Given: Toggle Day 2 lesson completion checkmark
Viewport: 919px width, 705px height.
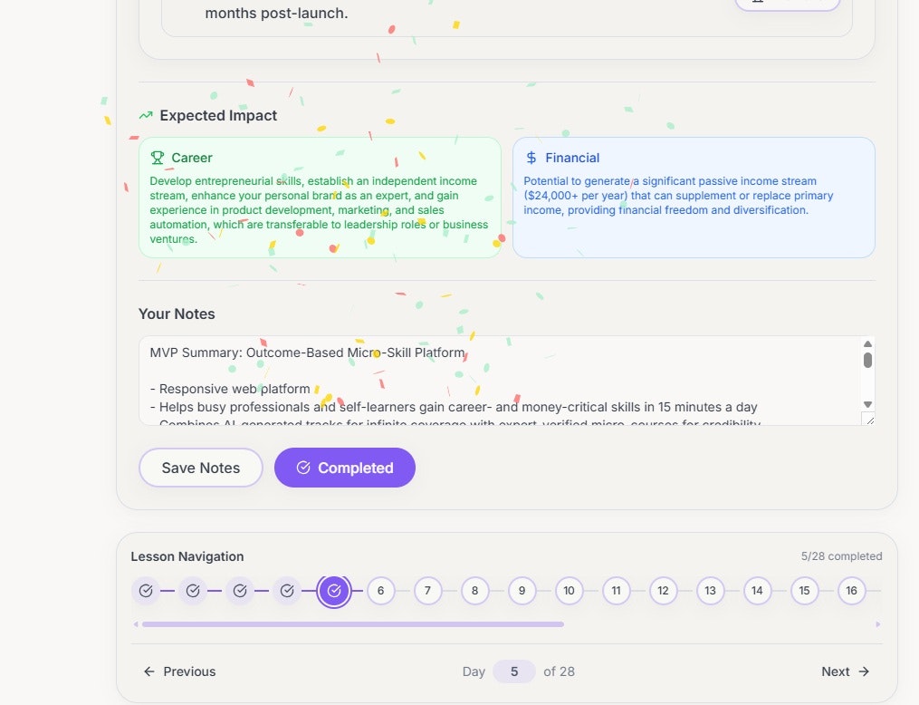Looking at the screenshot, I should [193, 590].
